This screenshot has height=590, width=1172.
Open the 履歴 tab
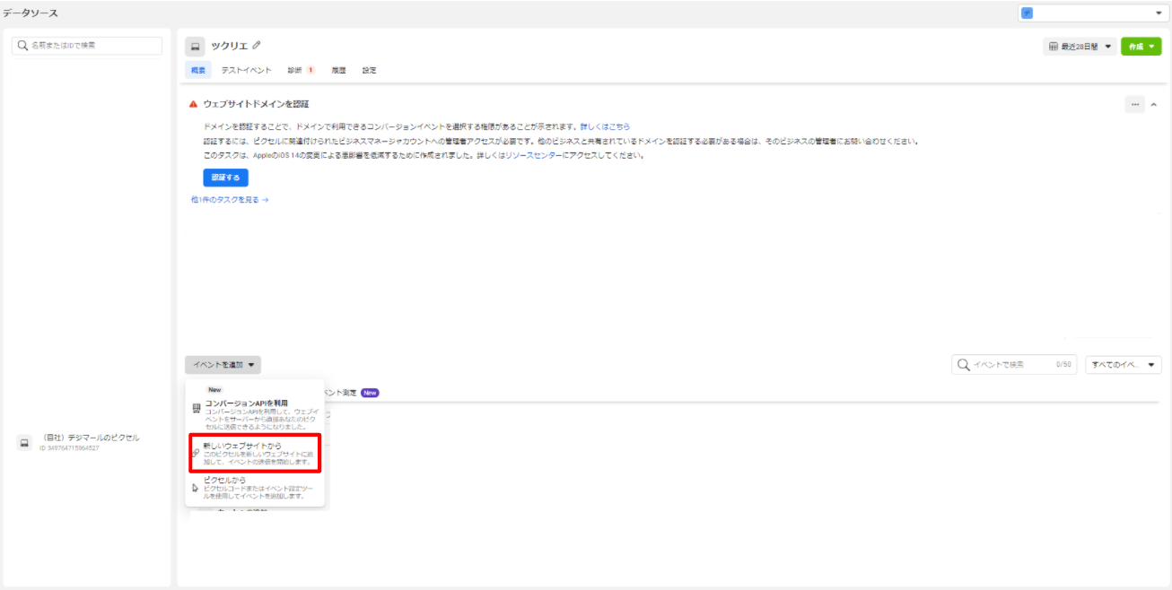[338, 70]
